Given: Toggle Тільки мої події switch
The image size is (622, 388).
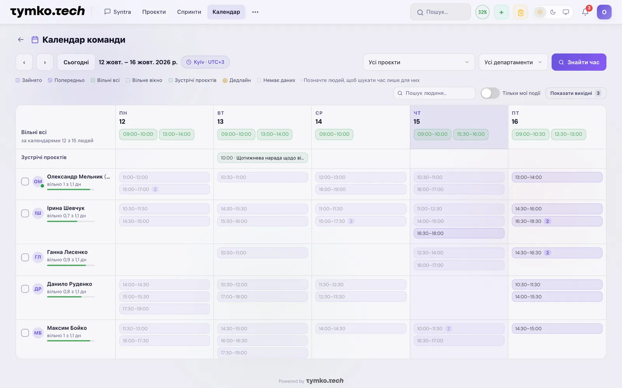Looking at the screenshot, I should point(490,93).
